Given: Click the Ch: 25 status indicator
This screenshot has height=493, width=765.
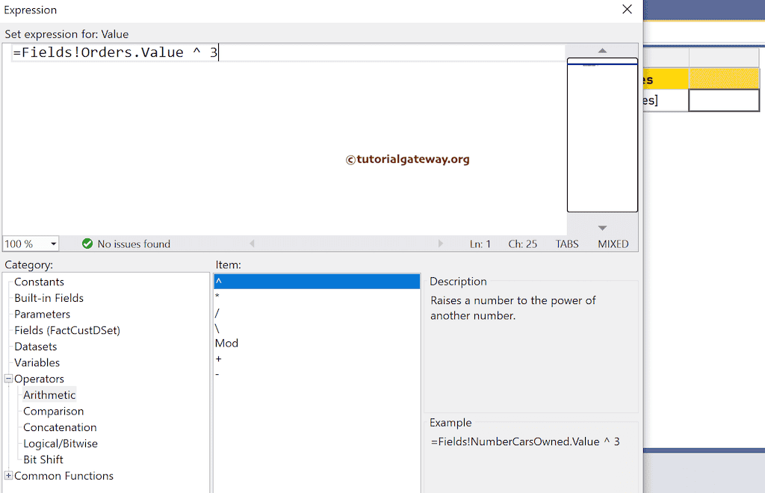Looking at the screenshot, I should pos(522,244).
